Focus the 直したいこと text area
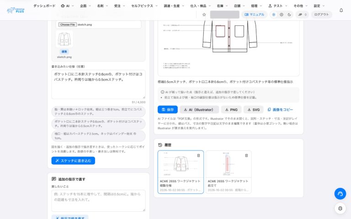The width and height of the screenshot is (351, 219). [x=98, y=200]
